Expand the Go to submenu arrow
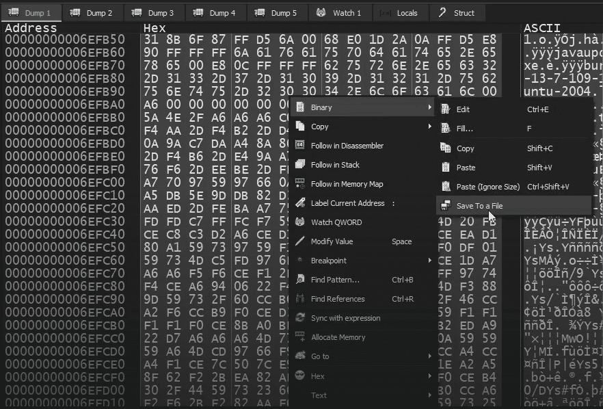The image size is (603, 409). pos(429,356)
